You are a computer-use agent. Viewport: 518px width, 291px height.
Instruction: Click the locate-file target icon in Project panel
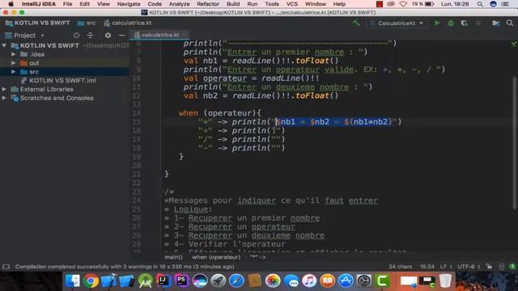point(76,36)
